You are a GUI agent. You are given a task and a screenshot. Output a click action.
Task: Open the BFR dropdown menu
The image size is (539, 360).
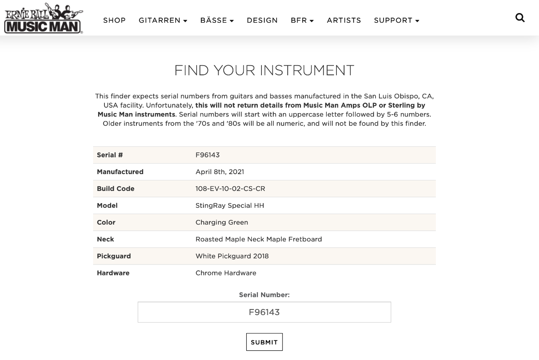tap(302, 20)
